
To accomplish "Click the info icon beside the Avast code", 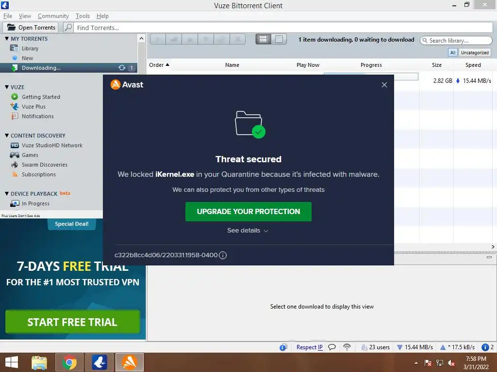I will pos(223,255).
